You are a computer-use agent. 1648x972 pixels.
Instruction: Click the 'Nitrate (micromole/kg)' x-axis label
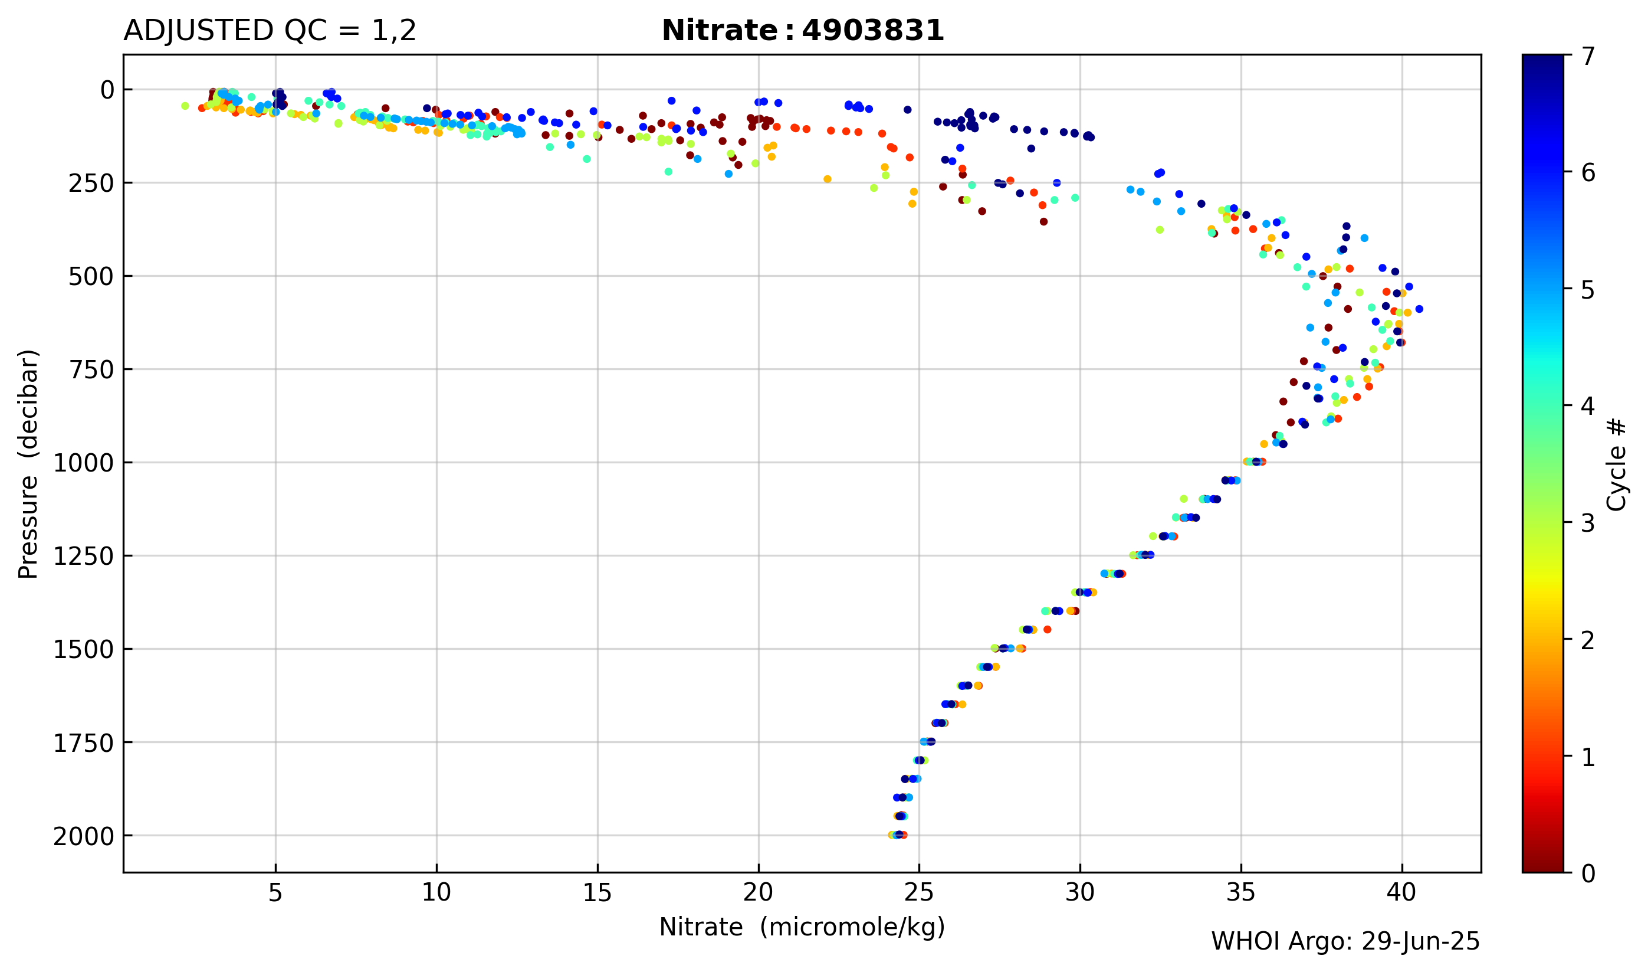click(x=802, y=927)
